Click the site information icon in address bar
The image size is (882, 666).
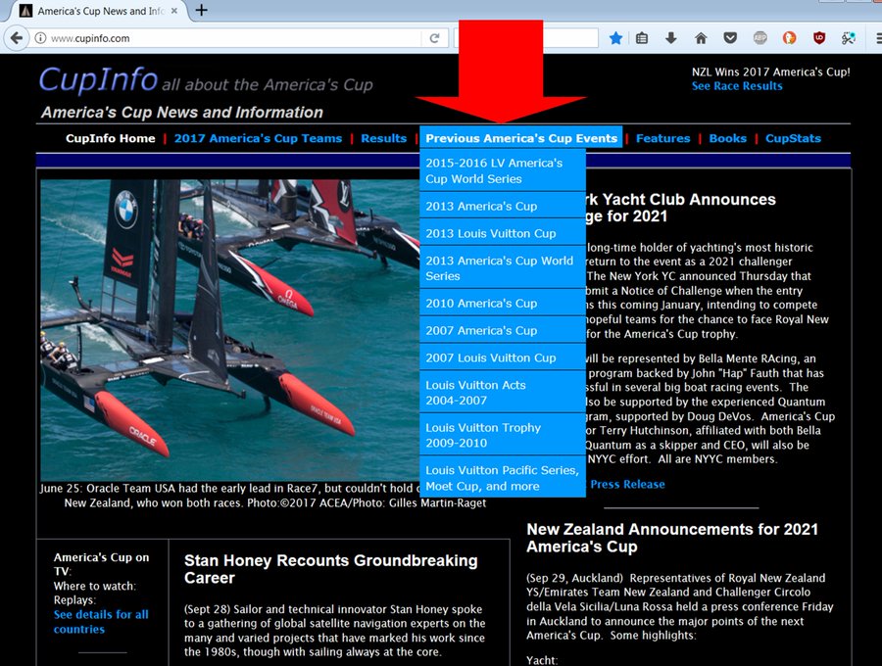click(x=40, y=38)
